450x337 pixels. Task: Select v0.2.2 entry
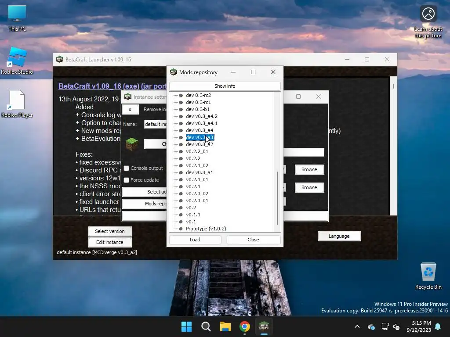click(193, 158)
